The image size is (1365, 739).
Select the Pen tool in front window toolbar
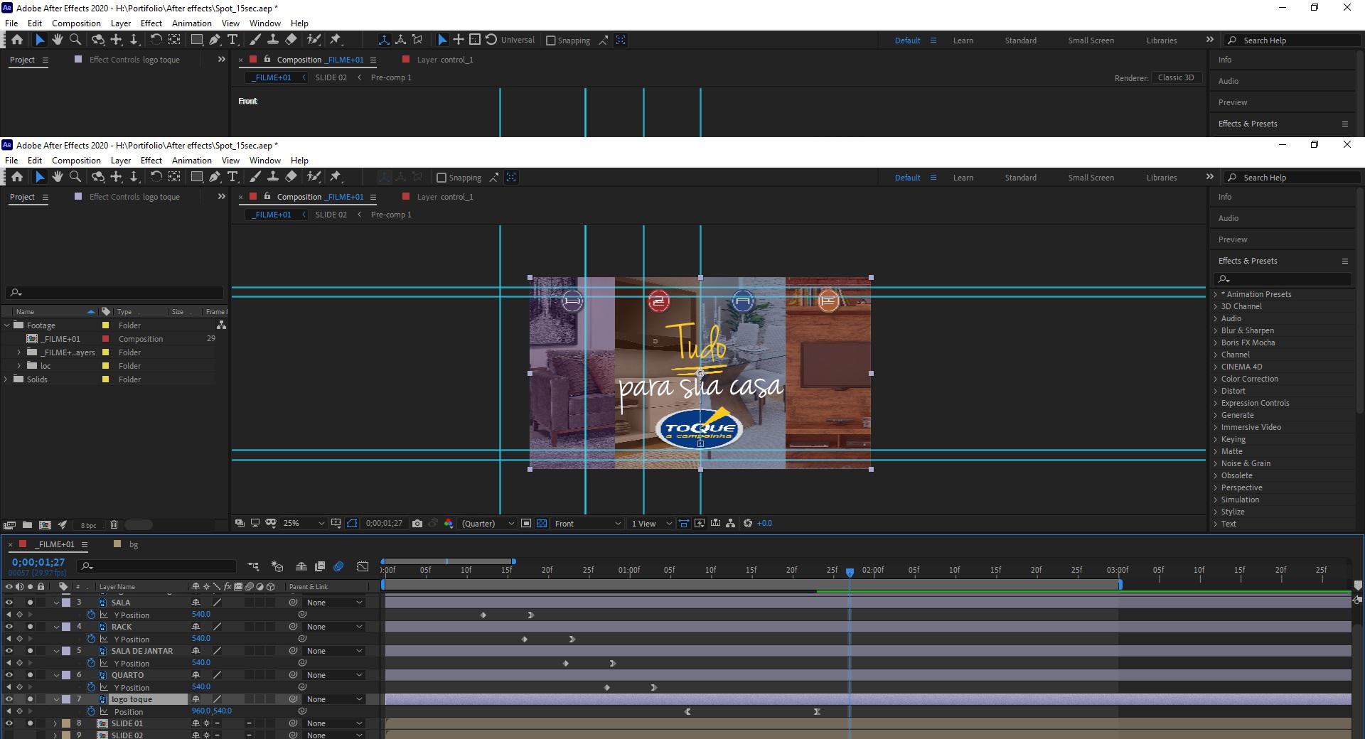pyautogui.click(x=215, y=177)
